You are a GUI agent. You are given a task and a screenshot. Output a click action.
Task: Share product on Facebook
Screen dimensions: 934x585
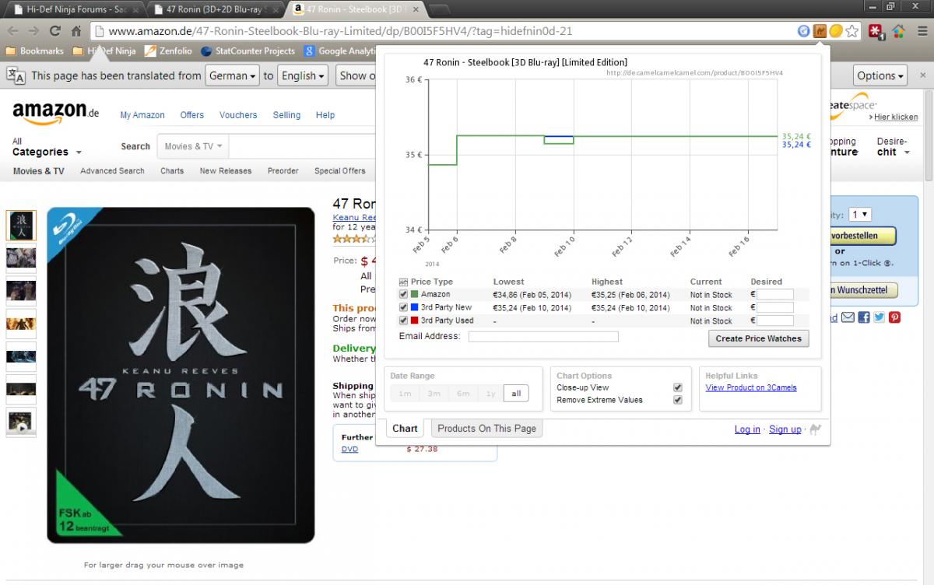pyautogui.click(x=863, y=317)
